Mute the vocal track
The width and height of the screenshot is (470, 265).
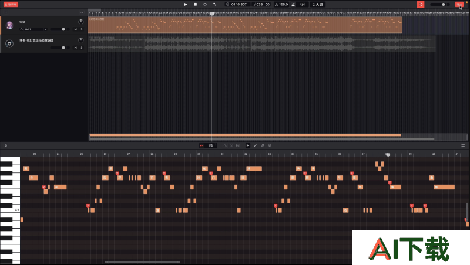click(x=76, y=29)
